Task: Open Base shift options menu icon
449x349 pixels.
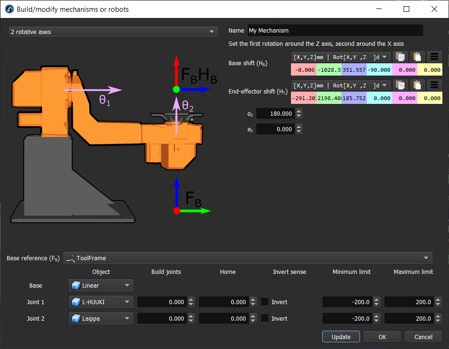Action: point(434,57)
